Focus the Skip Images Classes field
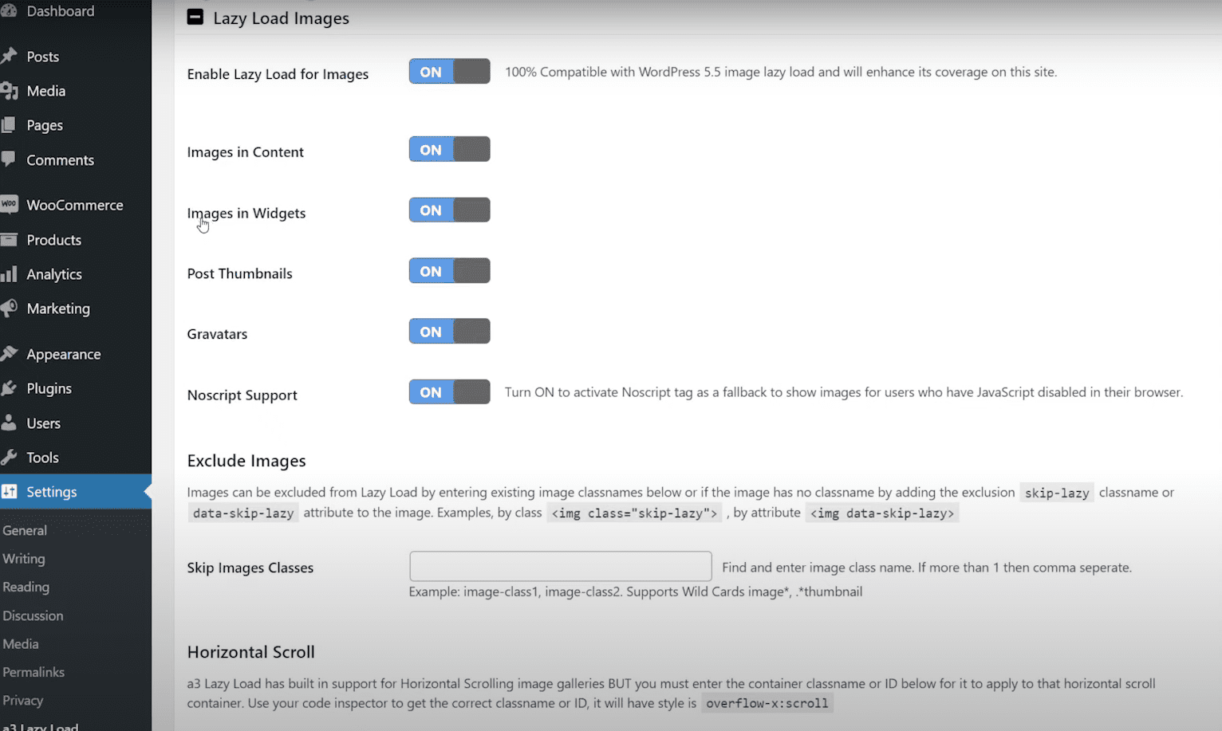 (x=560, y=566)
